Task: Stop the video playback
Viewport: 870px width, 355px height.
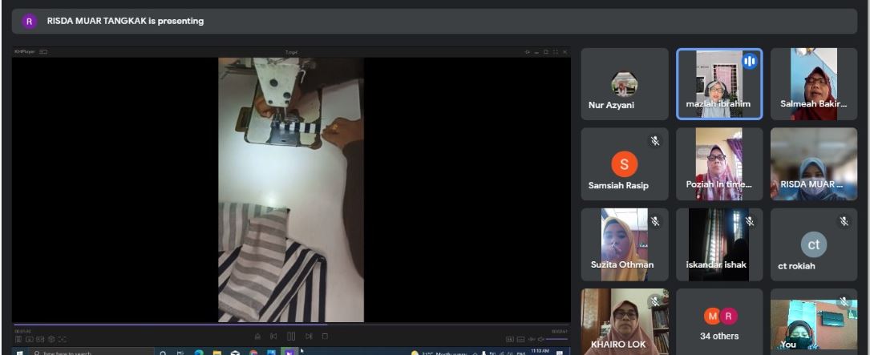Action: (x=325, y=337)
